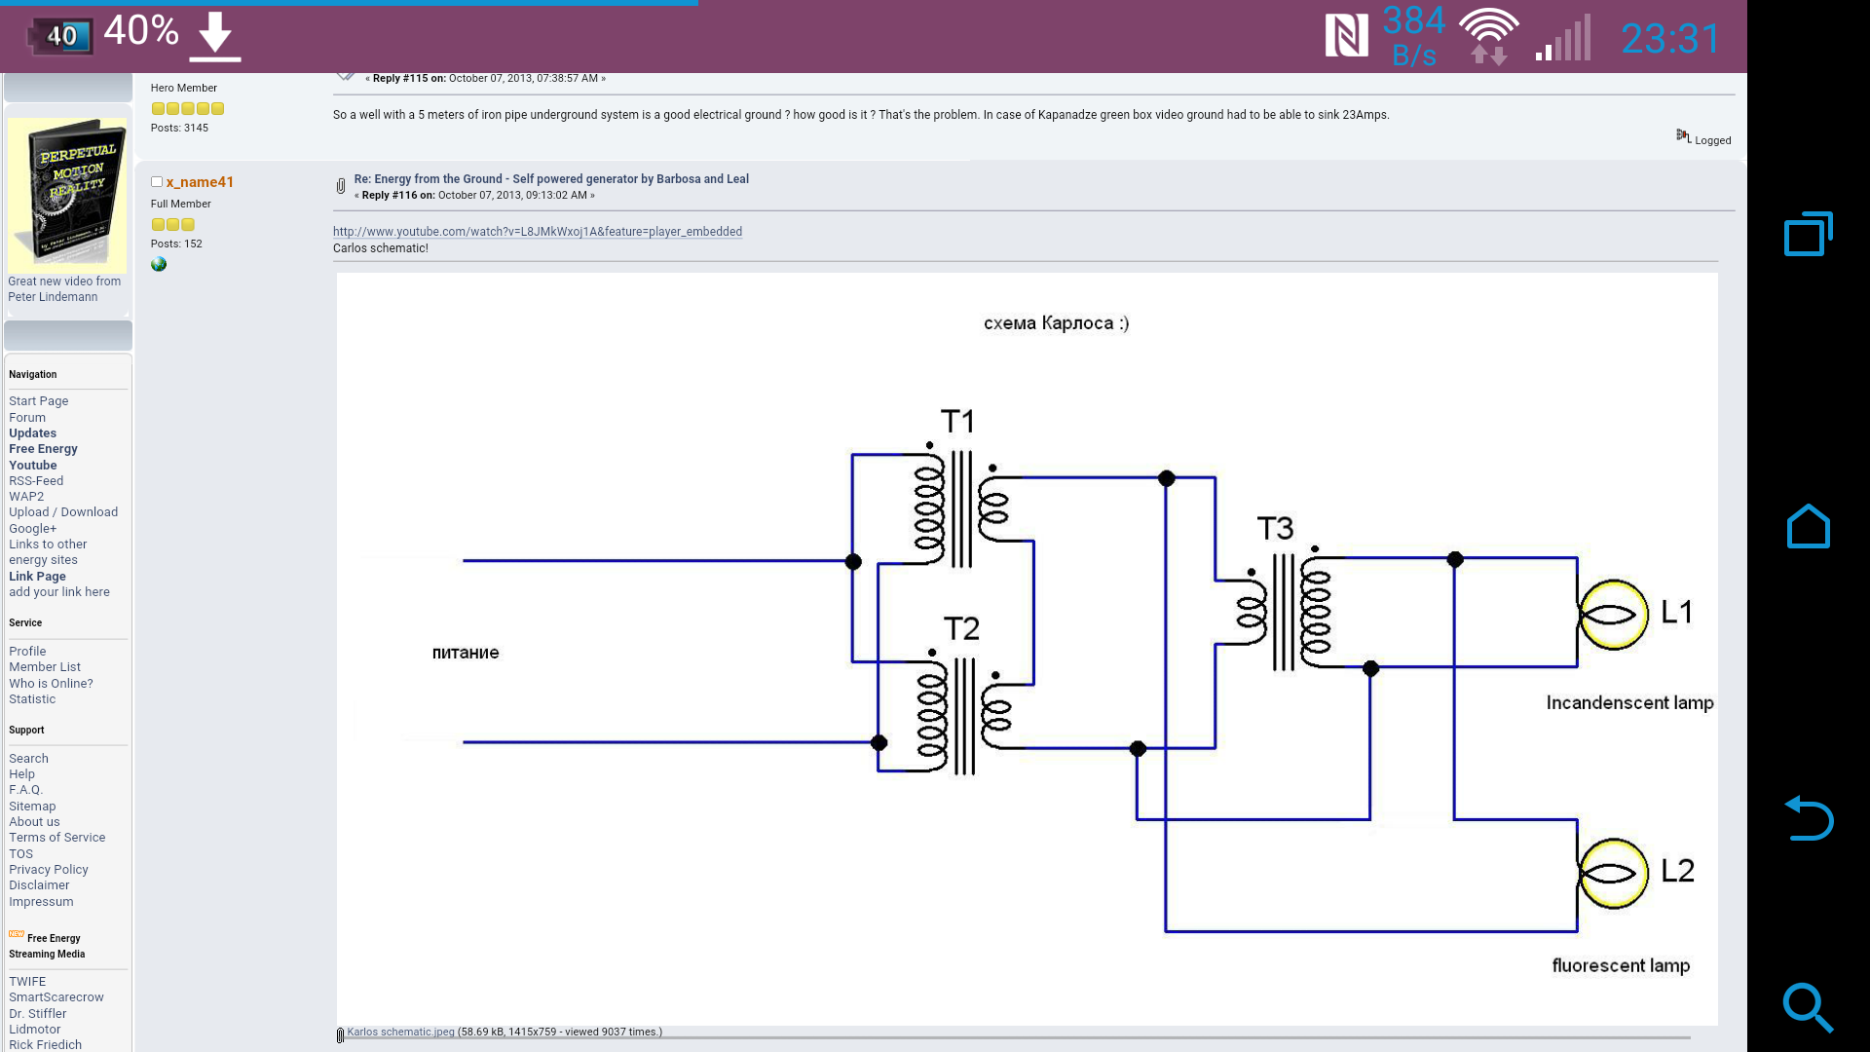Open the x_name41 user profile link
The image size is (1870, 1052).
coord(200,182)
